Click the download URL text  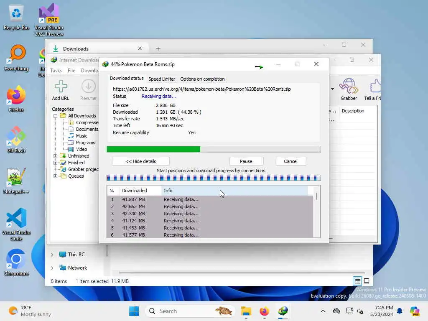pyautogui.click(x=202, y=89)
